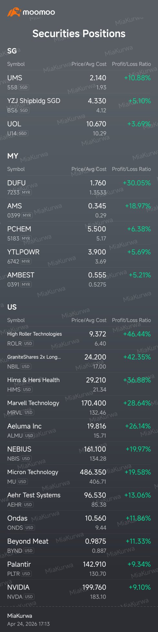The image size is (158, 632).
Task: Click the SGD badge next to U14
Action: coord(23,133)
